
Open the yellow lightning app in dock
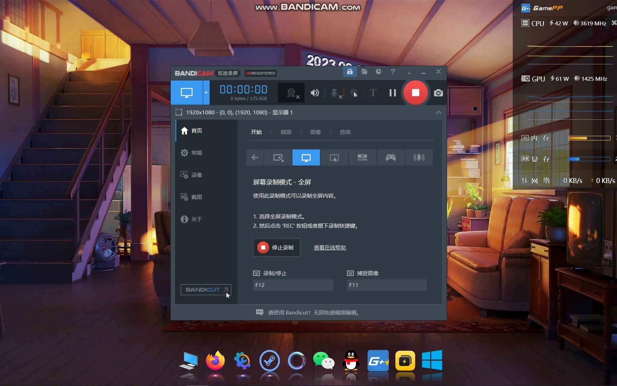click(405, 361)
